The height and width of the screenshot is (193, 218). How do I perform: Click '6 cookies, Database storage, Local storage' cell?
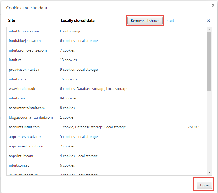(94, 89)
